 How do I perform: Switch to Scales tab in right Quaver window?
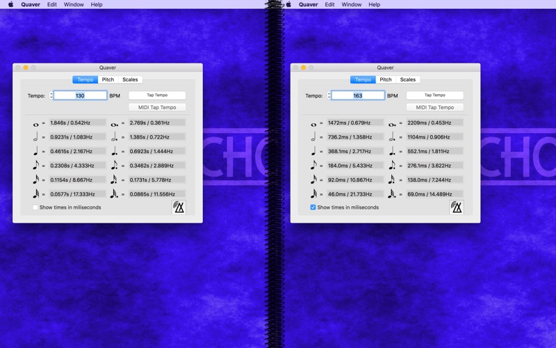click(408, 79)
